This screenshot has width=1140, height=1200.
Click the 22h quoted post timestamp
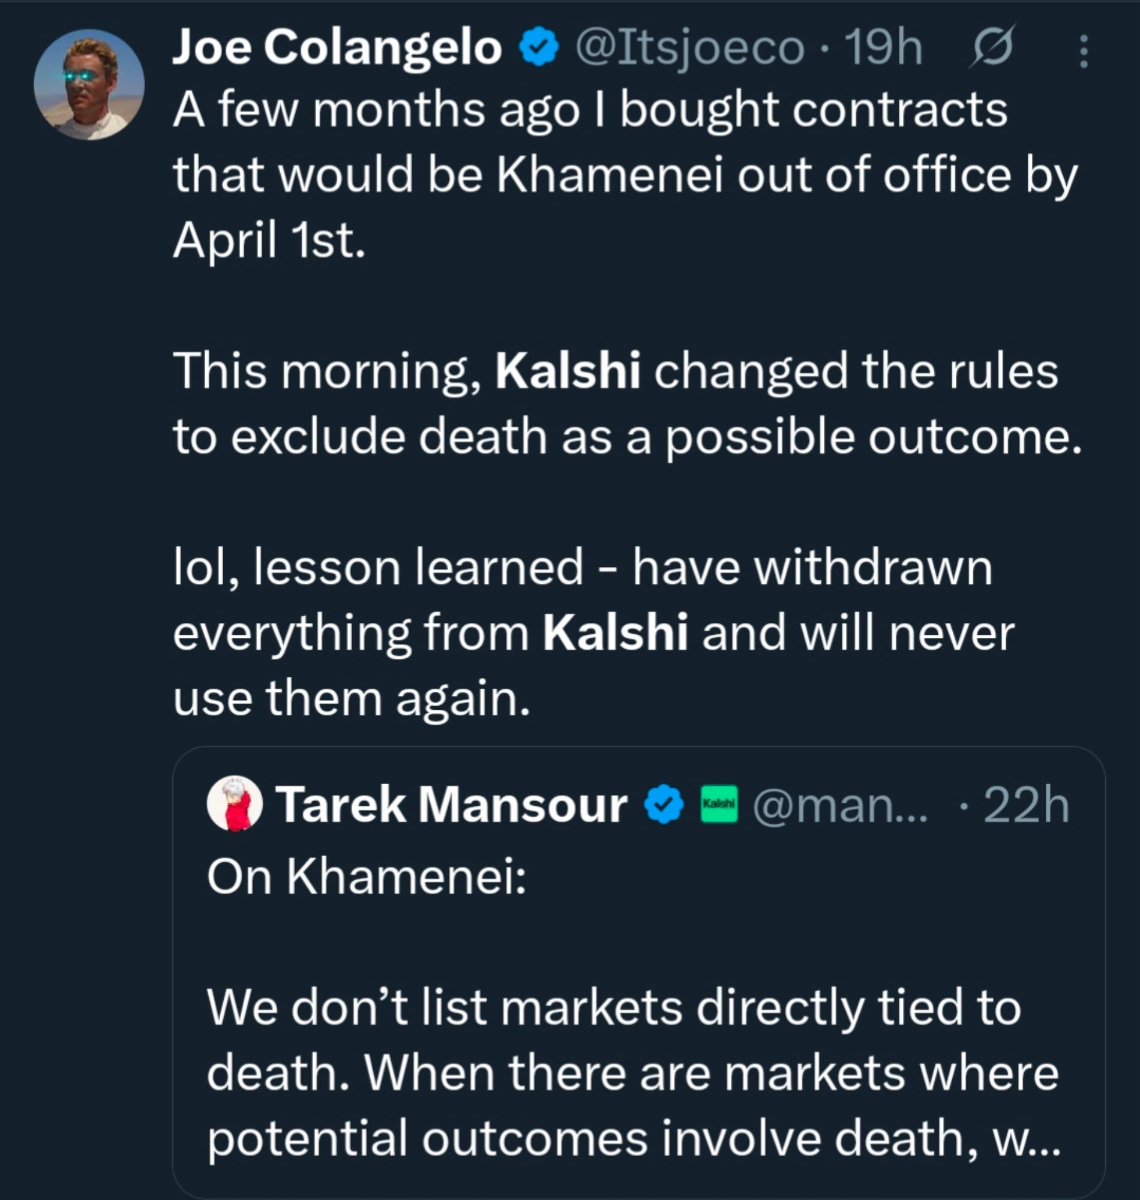point(1026,806)
